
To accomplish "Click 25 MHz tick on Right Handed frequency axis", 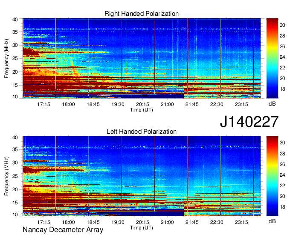I will (15, 58).
